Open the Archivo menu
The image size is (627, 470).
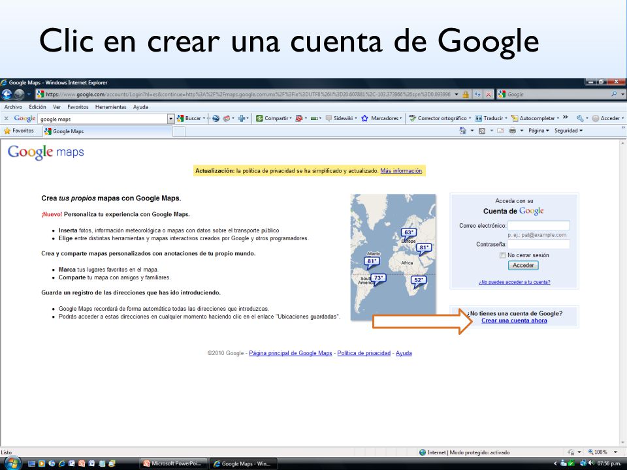pyautogui.click(x=13, y=107)
